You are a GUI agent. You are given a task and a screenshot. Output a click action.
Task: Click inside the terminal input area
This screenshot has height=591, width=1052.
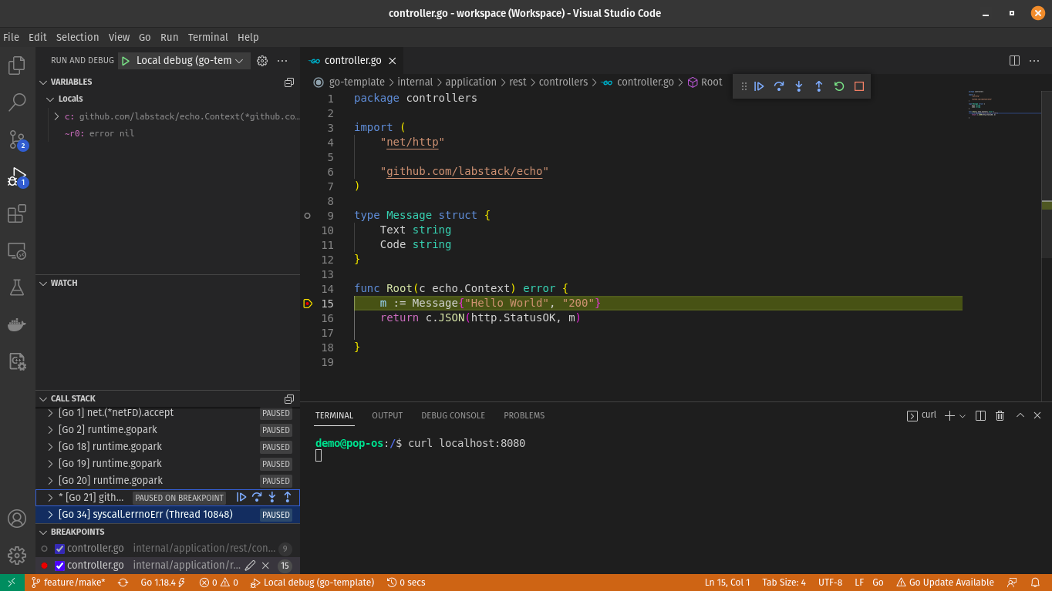coord(540,456)
